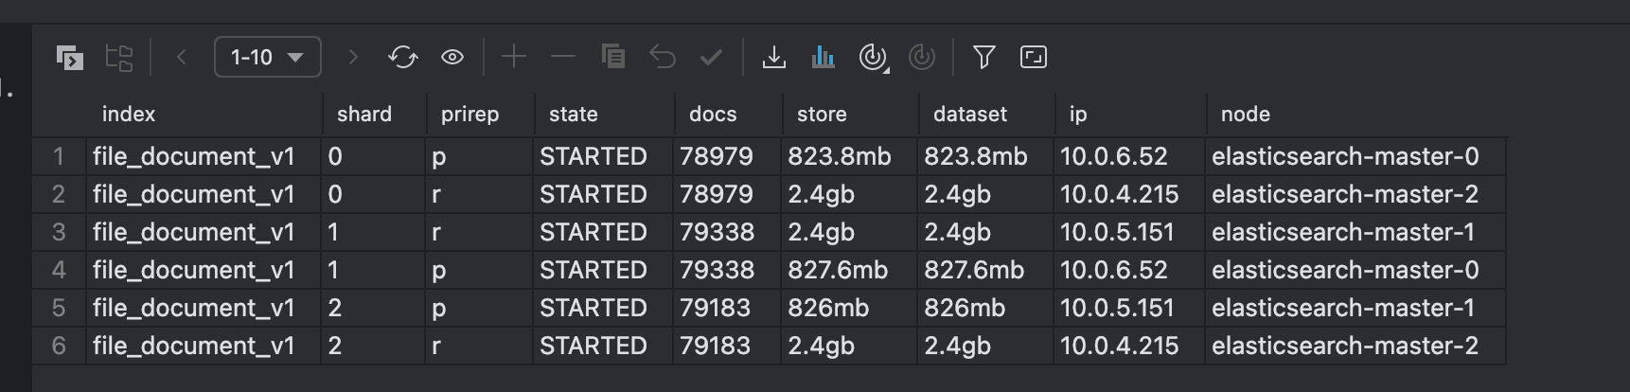Submit changes with checkmark icon
Screen dimensions: 1630x392
[711, 58]
